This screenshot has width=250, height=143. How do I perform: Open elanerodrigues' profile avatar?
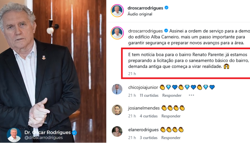[x=117, y=132]
